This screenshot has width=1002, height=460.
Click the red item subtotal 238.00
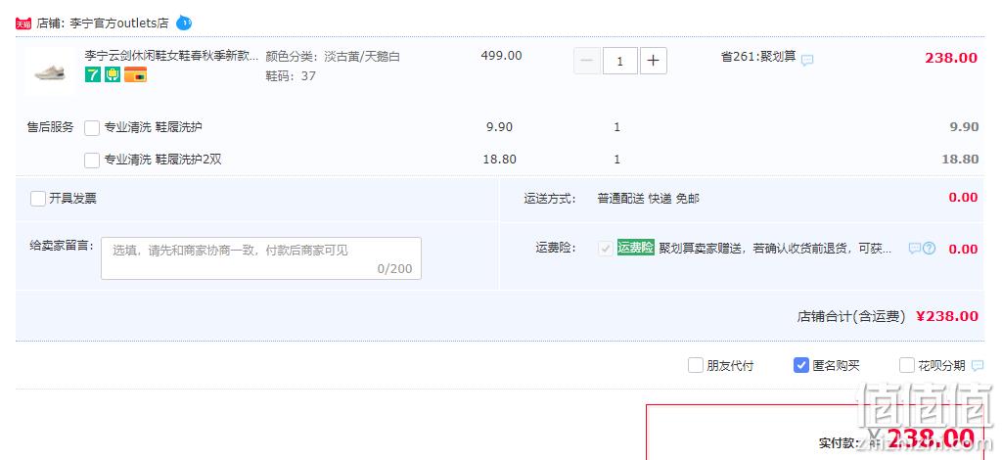[x=951, y=58]
